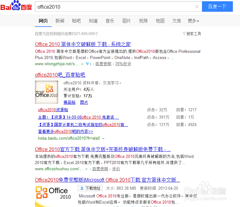The width and height of the screenshot is (240, 207).
Task: Click the www.officezhushou.com/... URL text
Action: coord(59,169)
